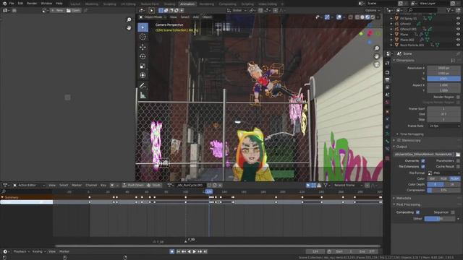Open the Render menu
The height and width of the screenshot is (260, 463).
(32, 4)
